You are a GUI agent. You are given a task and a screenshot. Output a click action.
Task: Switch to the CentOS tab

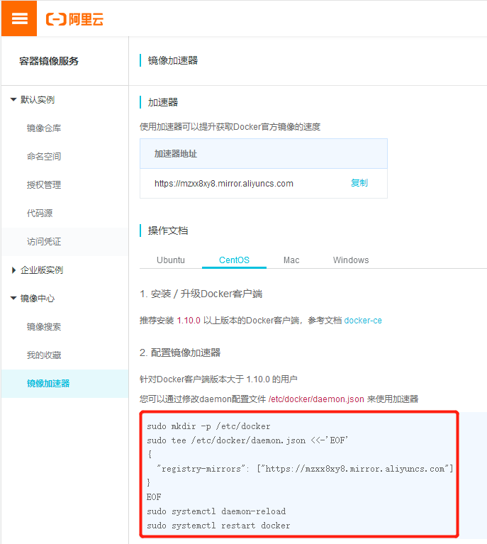coord(234,260)
